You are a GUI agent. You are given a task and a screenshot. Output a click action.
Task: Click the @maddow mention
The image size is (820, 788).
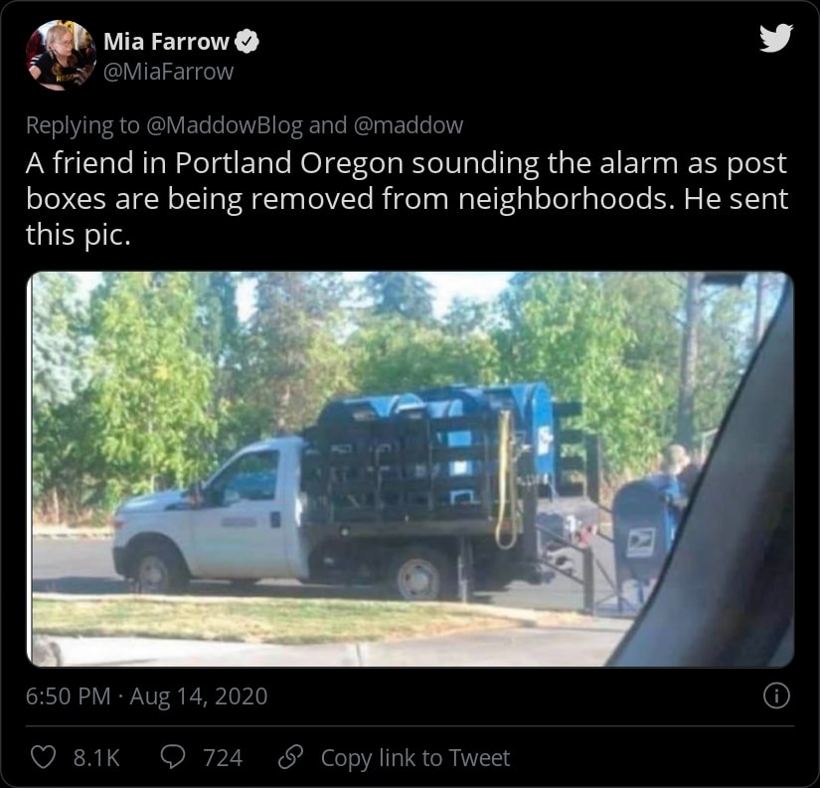[408, 125]
